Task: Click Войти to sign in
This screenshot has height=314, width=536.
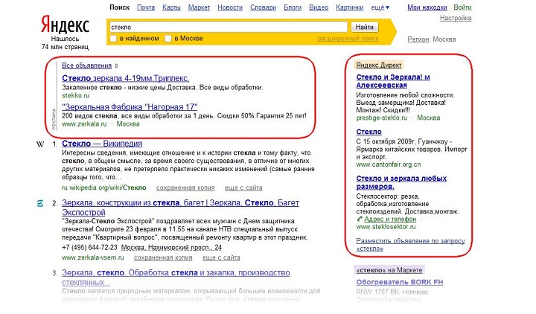Action: coord(462,7)
